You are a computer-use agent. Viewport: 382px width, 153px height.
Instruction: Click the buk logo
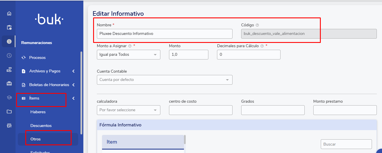pos(49,20)
